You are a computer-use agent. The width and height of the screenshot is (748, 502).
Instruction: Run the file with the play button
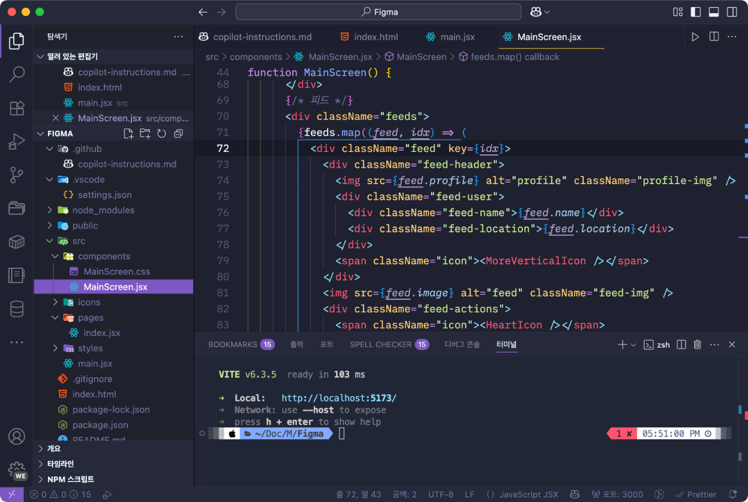pyautogui.click(x=695, y=36)
